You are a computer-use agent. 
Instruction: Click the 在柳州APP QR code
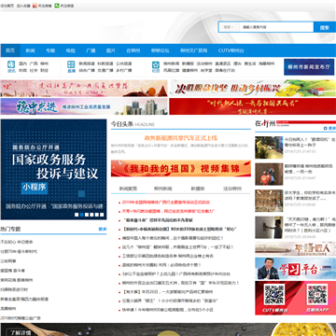(x=316, y=295)
